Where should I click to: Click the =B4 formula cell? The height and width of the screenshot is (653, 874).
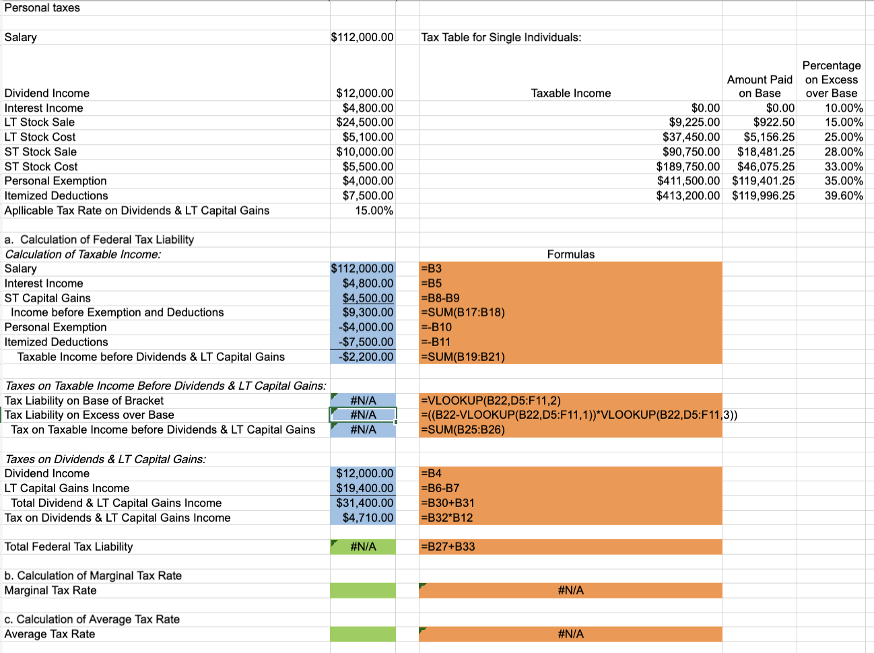point(570,473)
